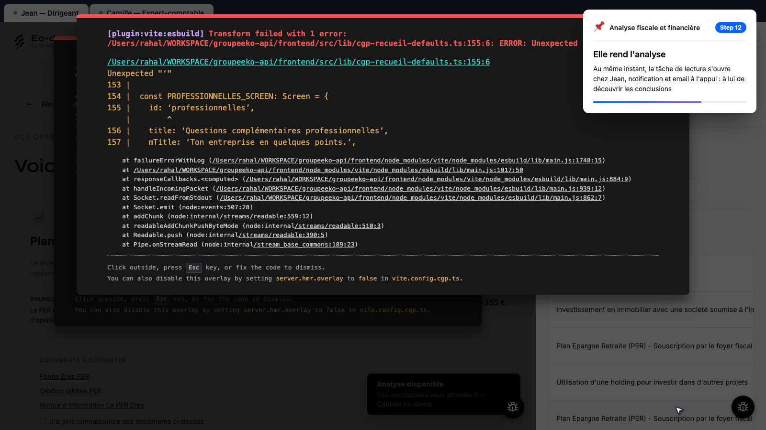Open the streams/readable:559:12 link
Screen dimensions: 766x430
265,216
